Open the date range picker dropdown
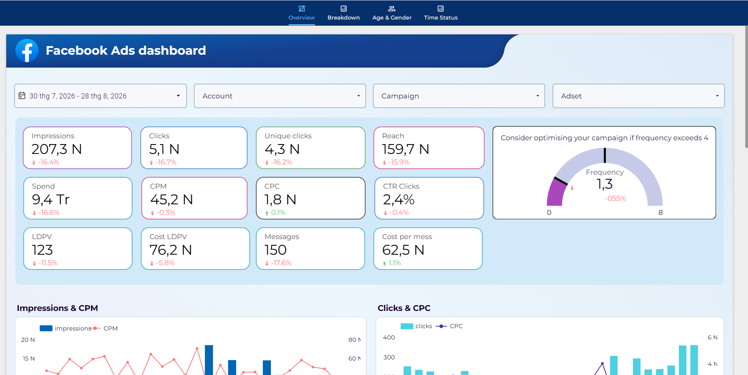This screenshot has height=375, width=748. click(x=100, y=96)
